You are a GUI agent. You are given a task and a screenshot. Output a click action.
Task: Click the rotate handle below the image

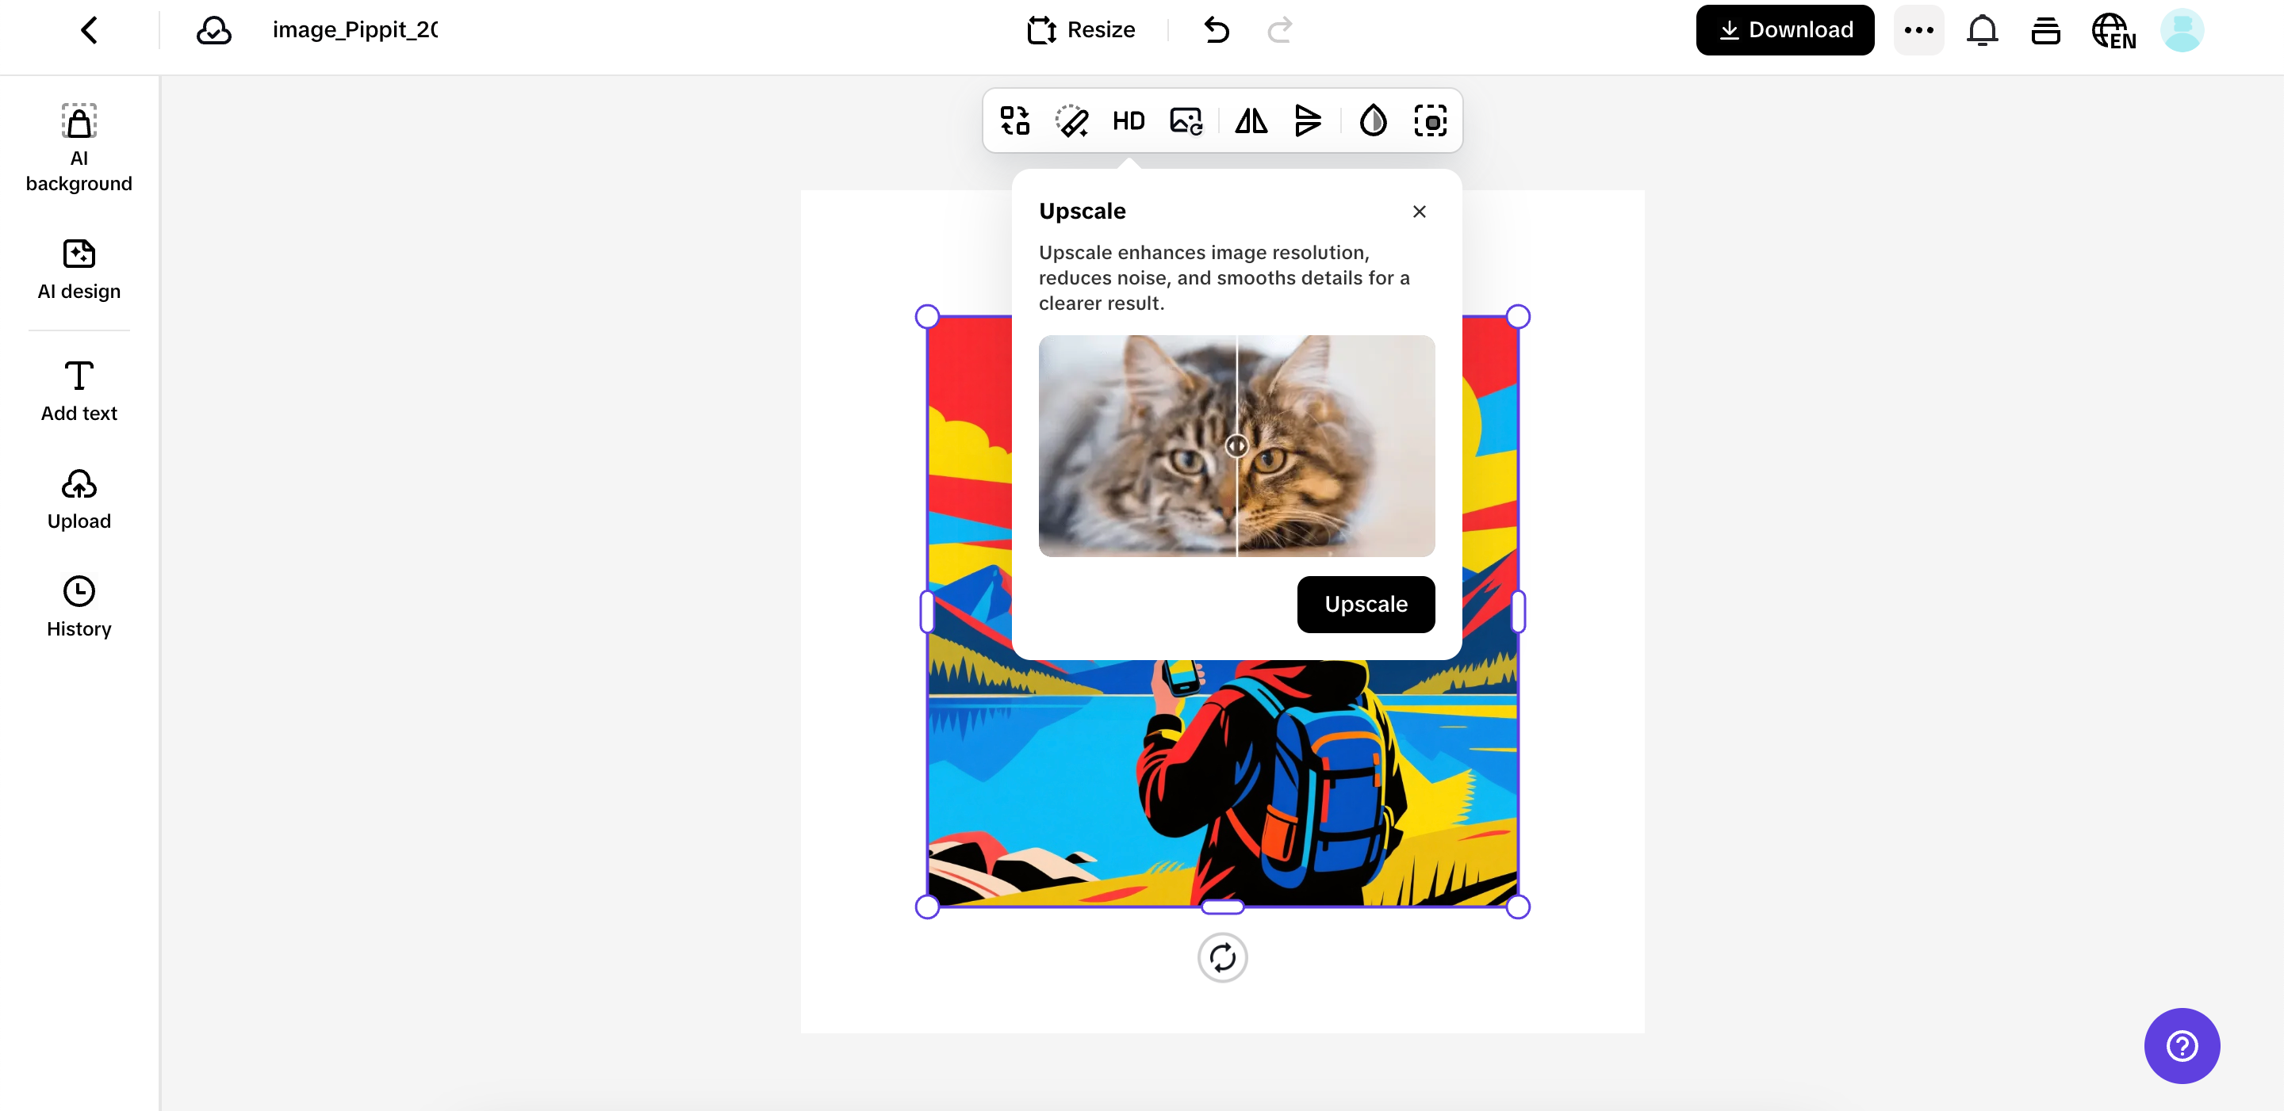(1222, 956)
